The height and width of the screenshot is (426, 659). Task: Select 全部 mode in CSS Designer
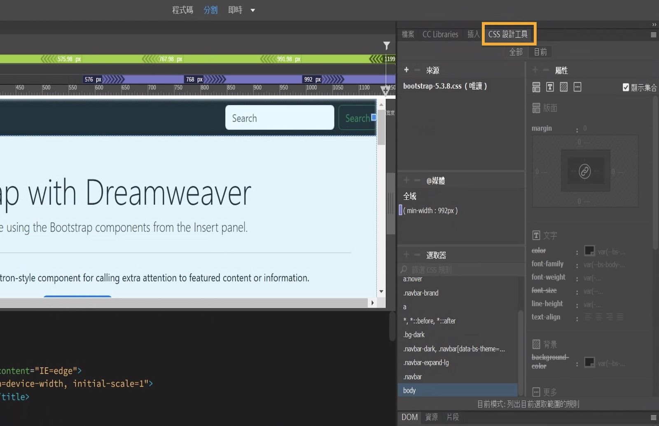(x=516, y=52)
